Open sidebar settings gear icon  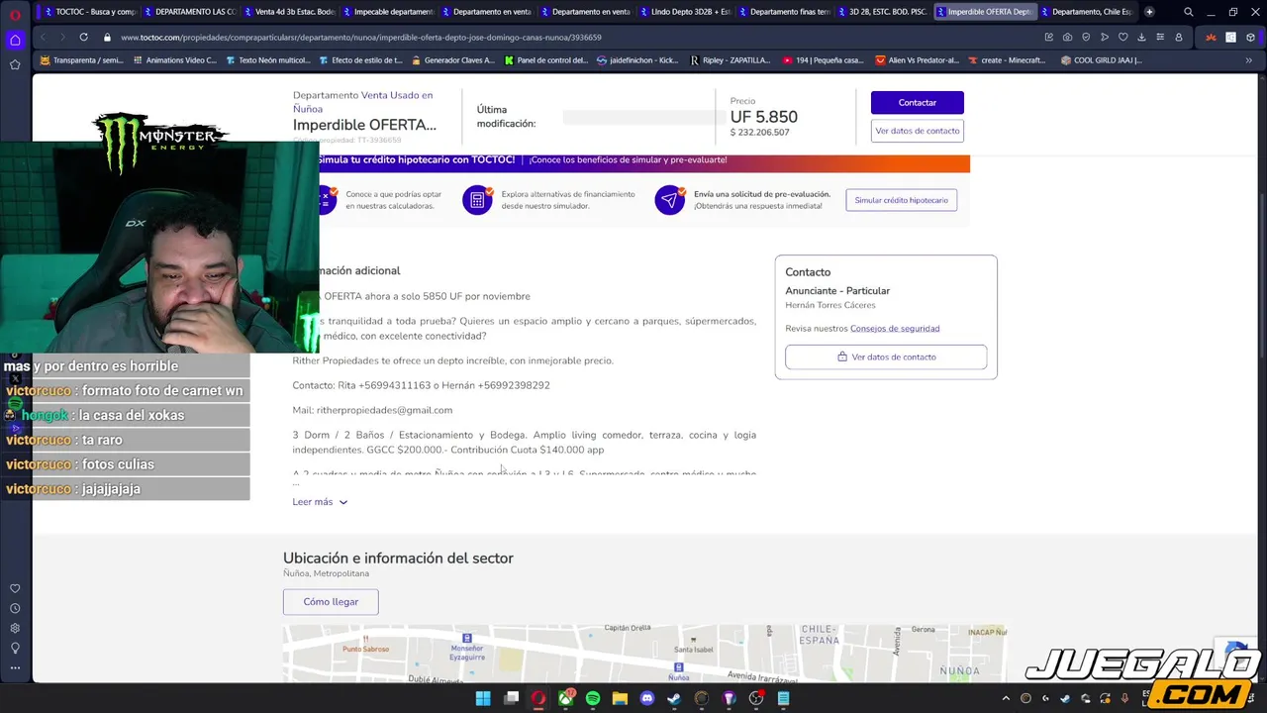coord(15,628)
